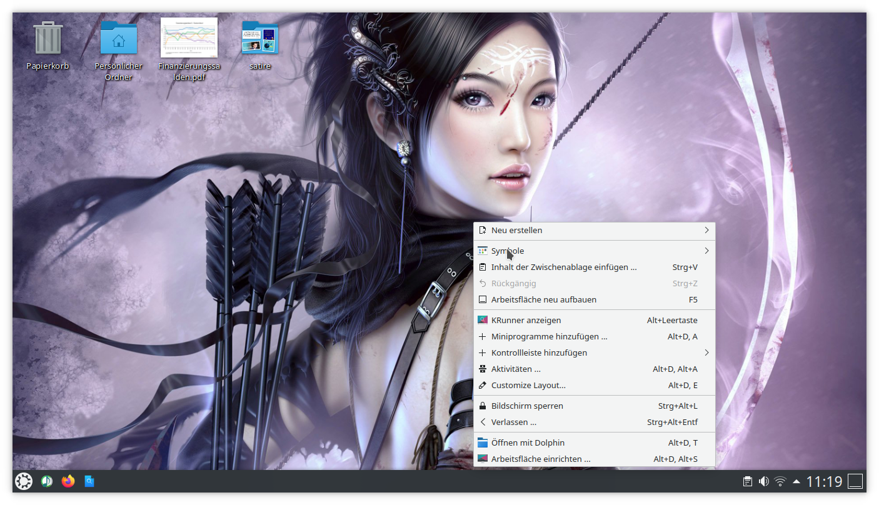Screen dimensions: 879x505
Task: Click the Dolphin folder icon in menu
Action: (x=482, y=442)
